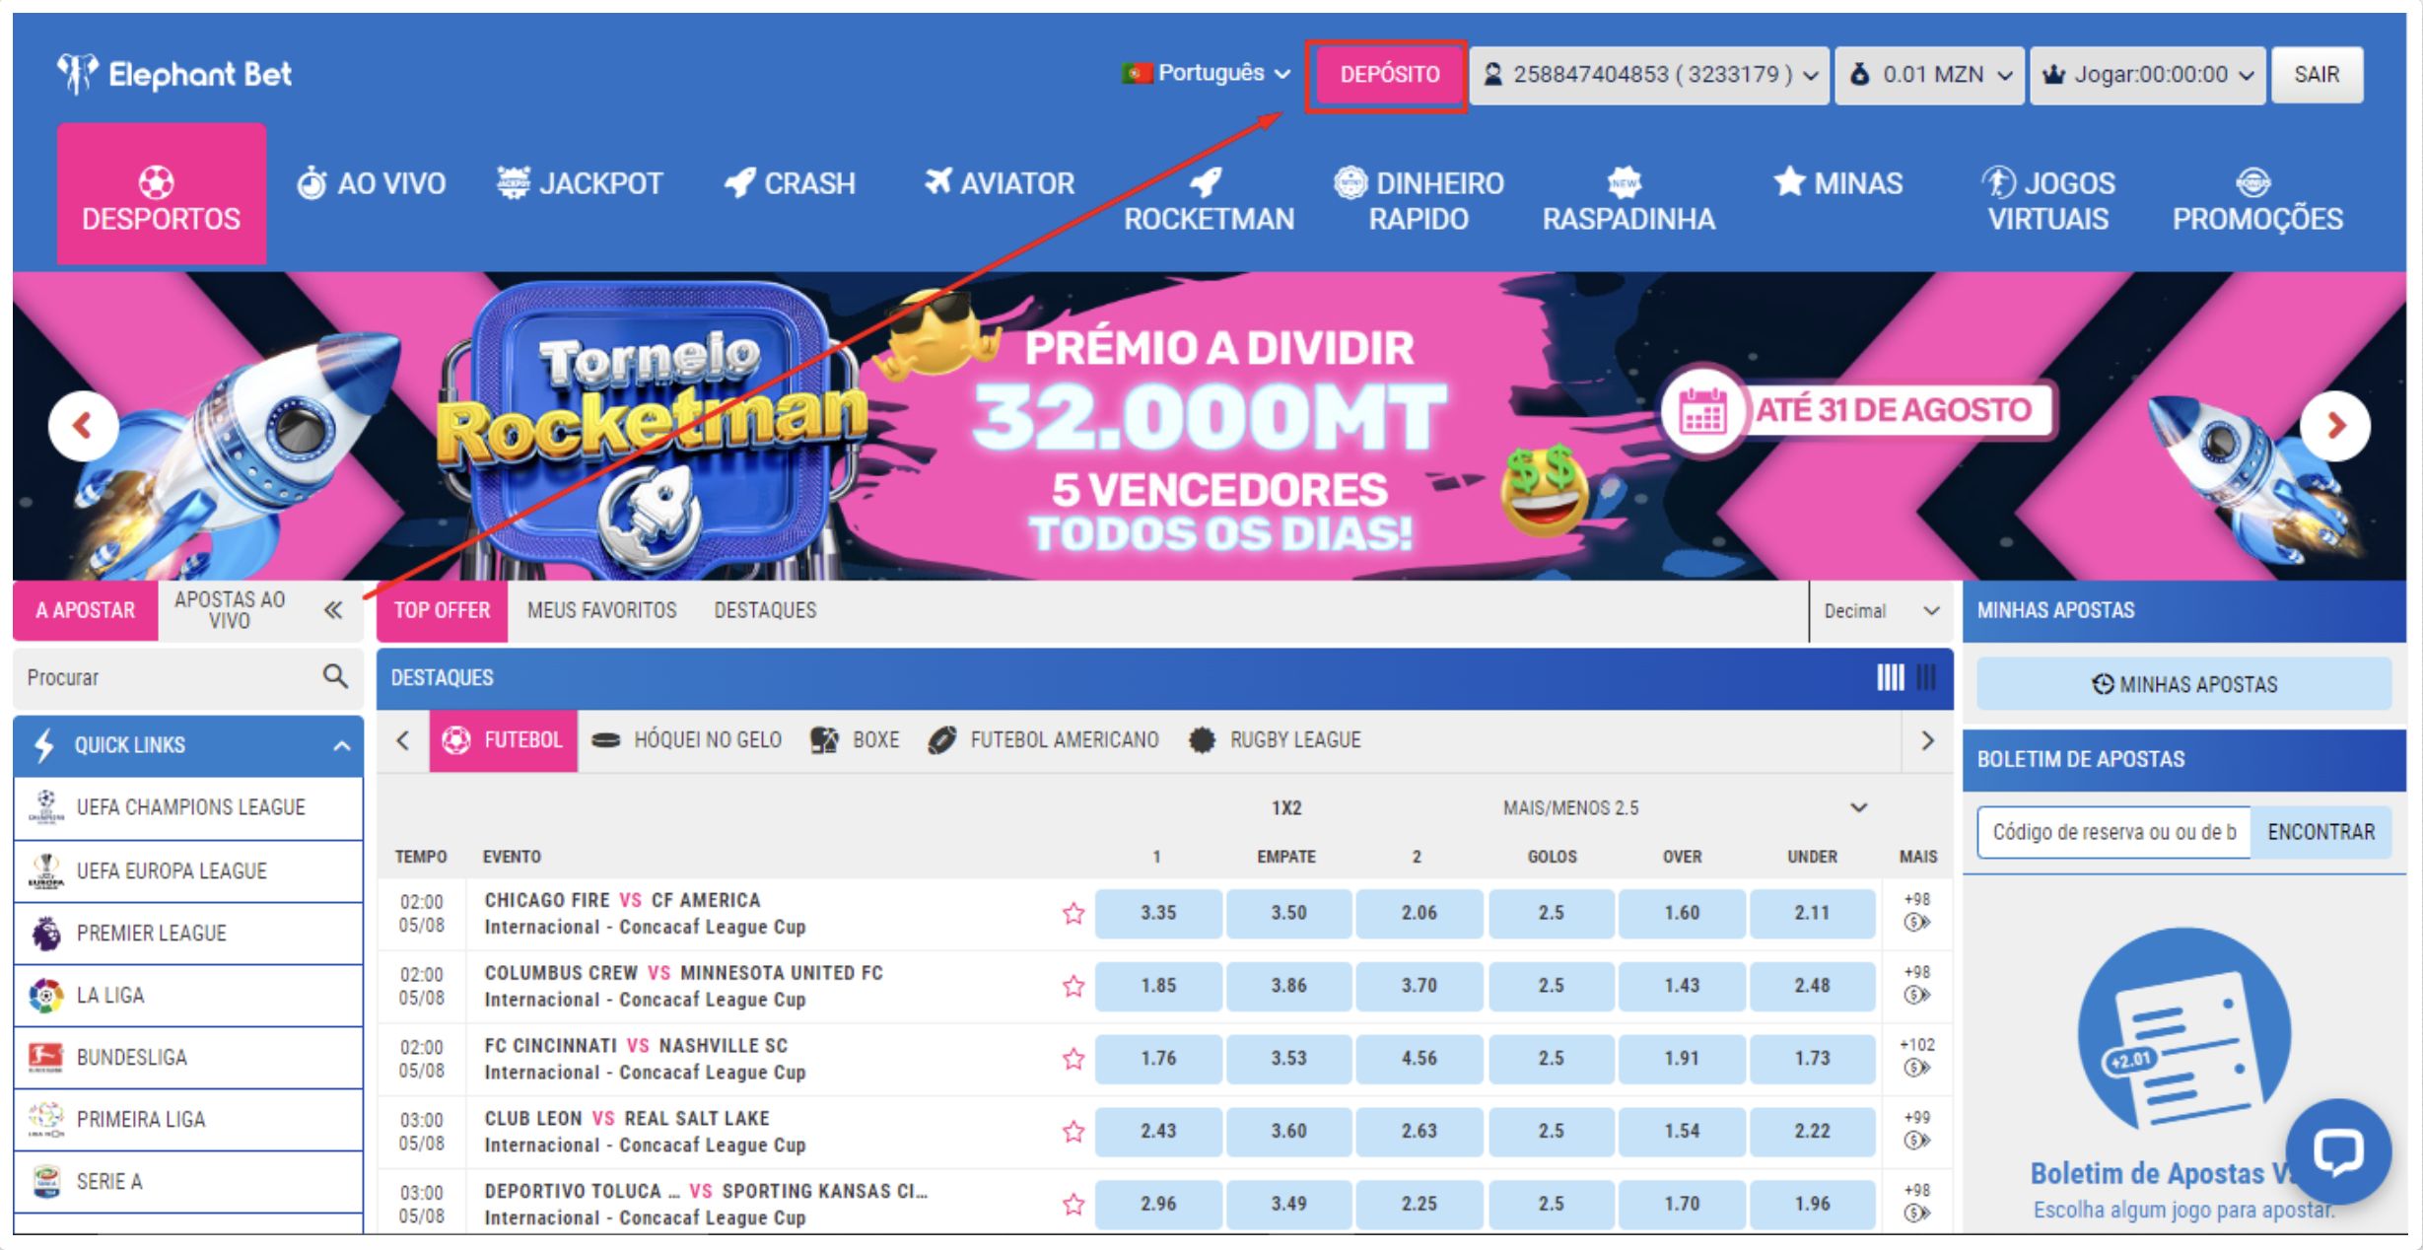Open the Minhas Apostas button
This screenshot has height=1250, width=2423.
pos(2184,684)
